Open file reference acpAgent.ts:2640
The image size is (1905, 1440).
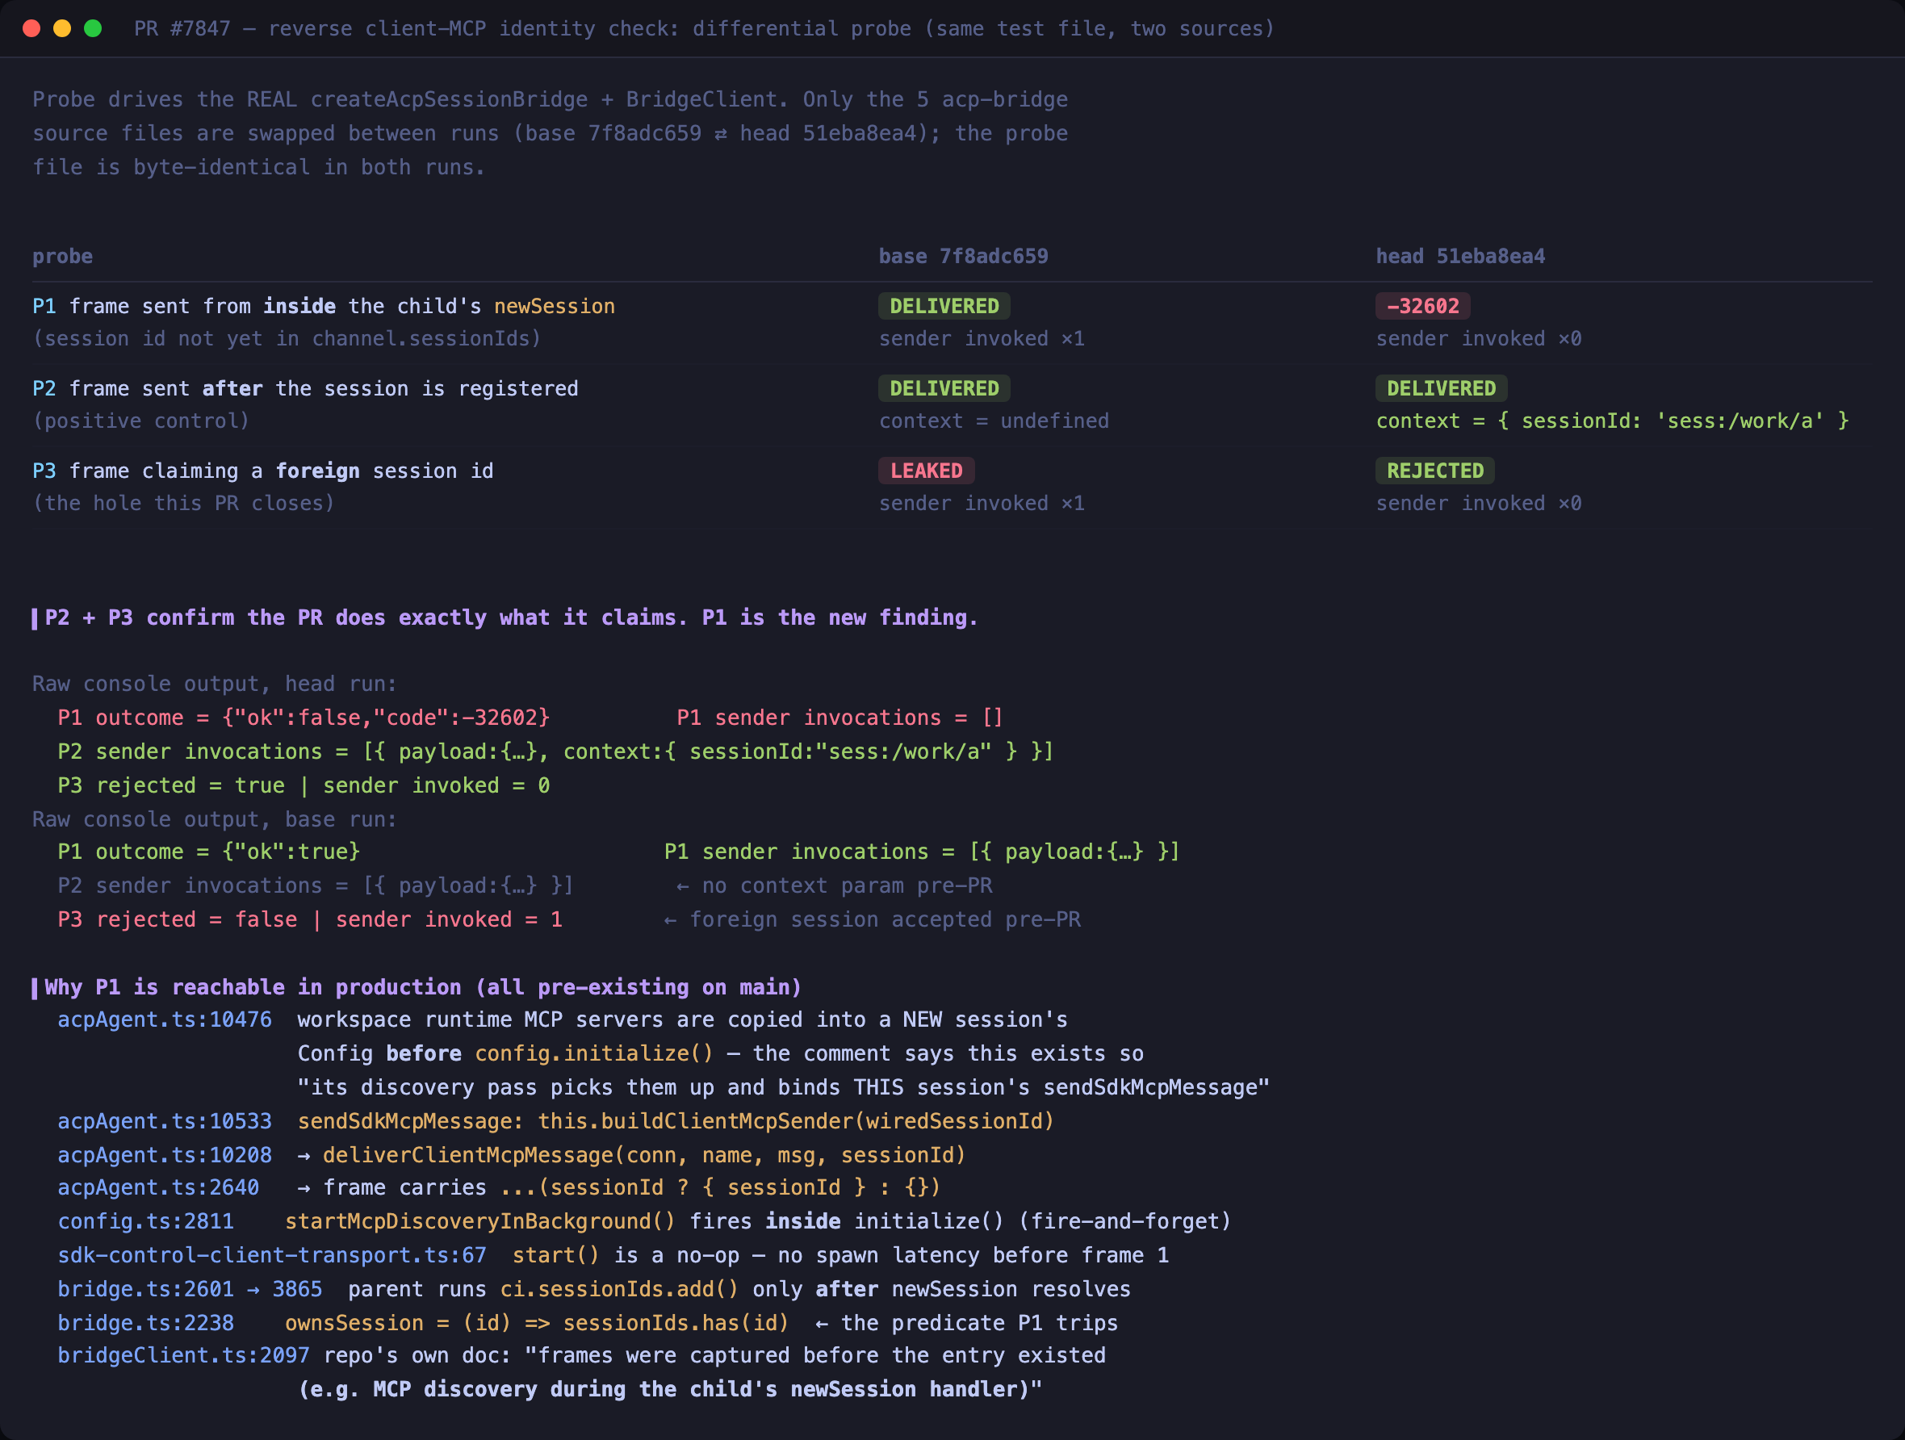(x=158, y=1187)
